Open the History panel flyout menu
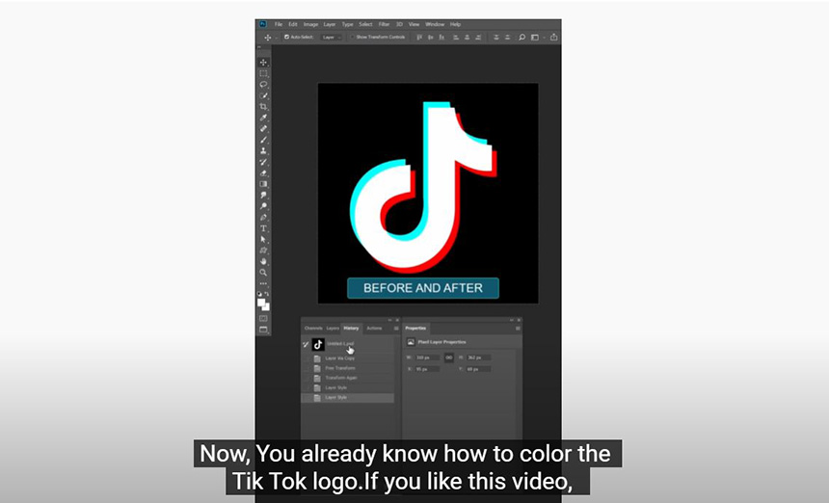 [396, 329]
